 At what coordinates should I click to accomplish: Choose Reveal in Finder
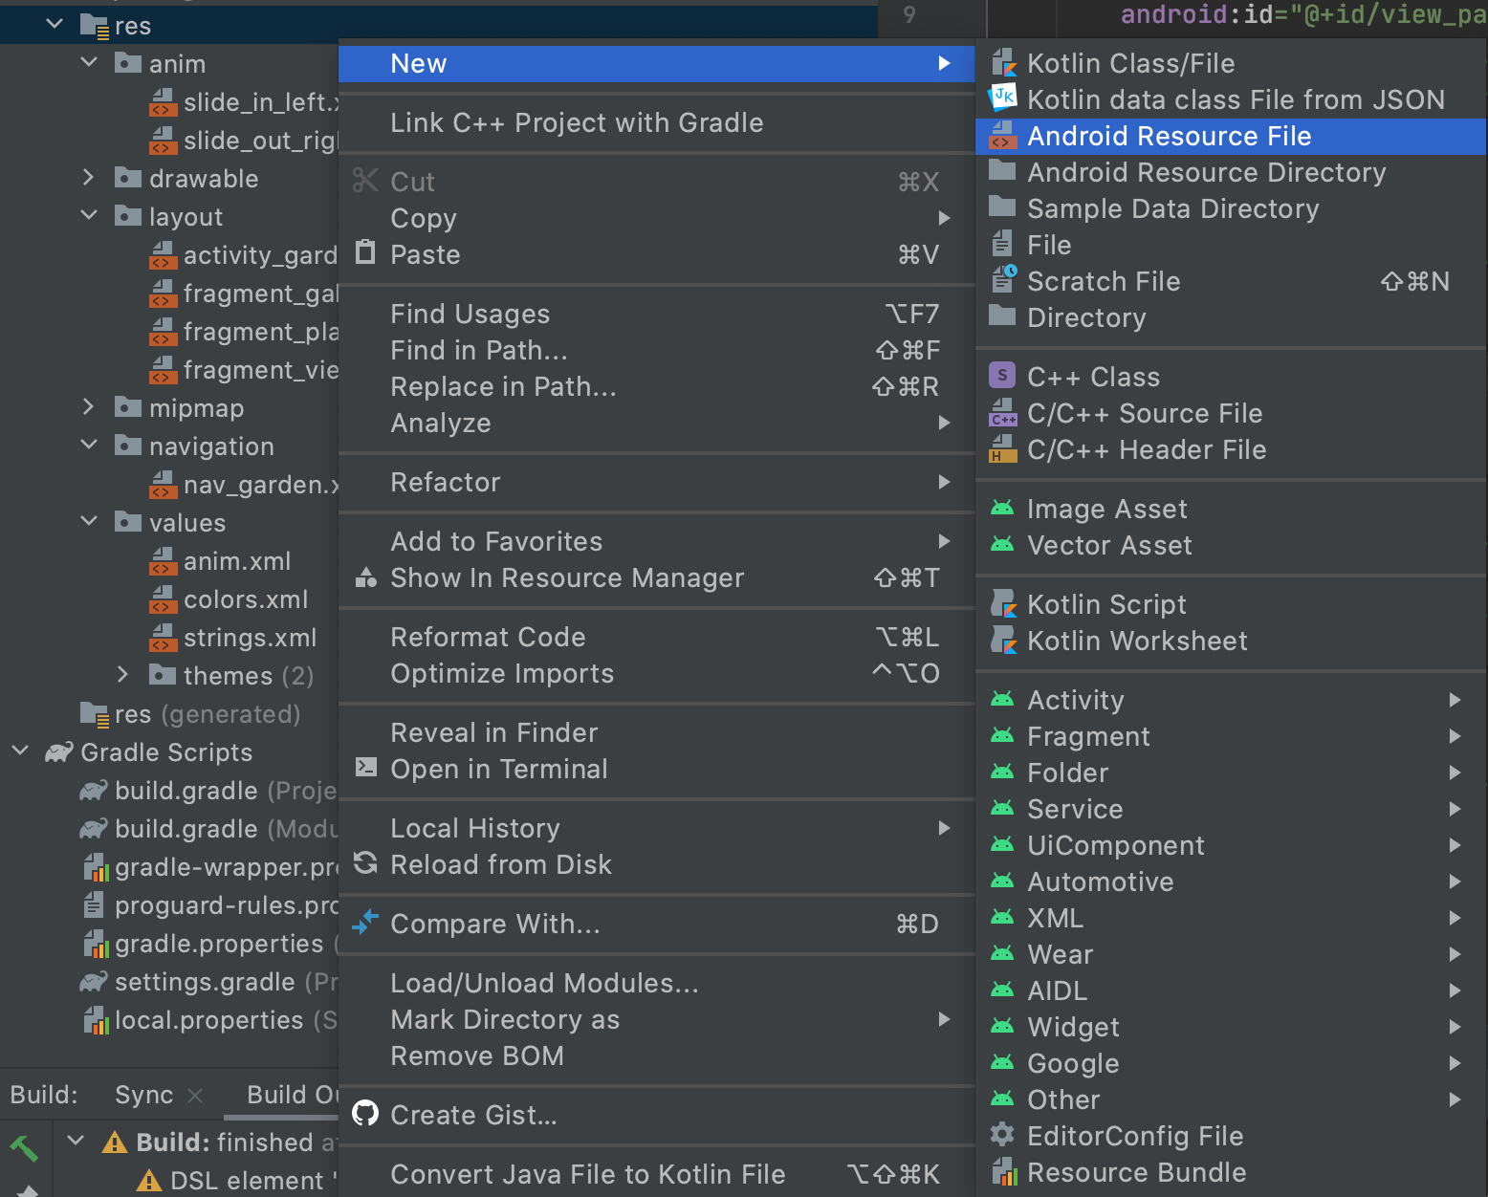coord(657,732)
